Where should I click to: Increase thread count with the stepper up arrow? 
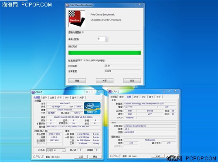107,38
